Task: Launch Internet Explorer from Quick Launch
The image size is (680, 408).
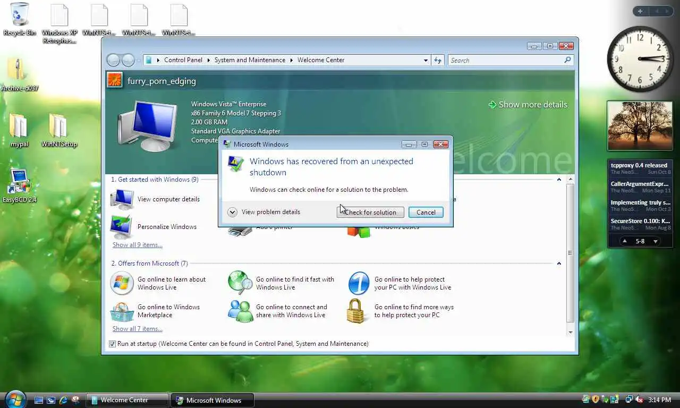Action: tap(63, 400)
